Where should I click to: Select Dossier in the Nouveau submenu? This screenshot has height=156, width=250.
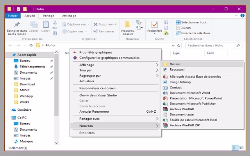click(x=175, y=64)
